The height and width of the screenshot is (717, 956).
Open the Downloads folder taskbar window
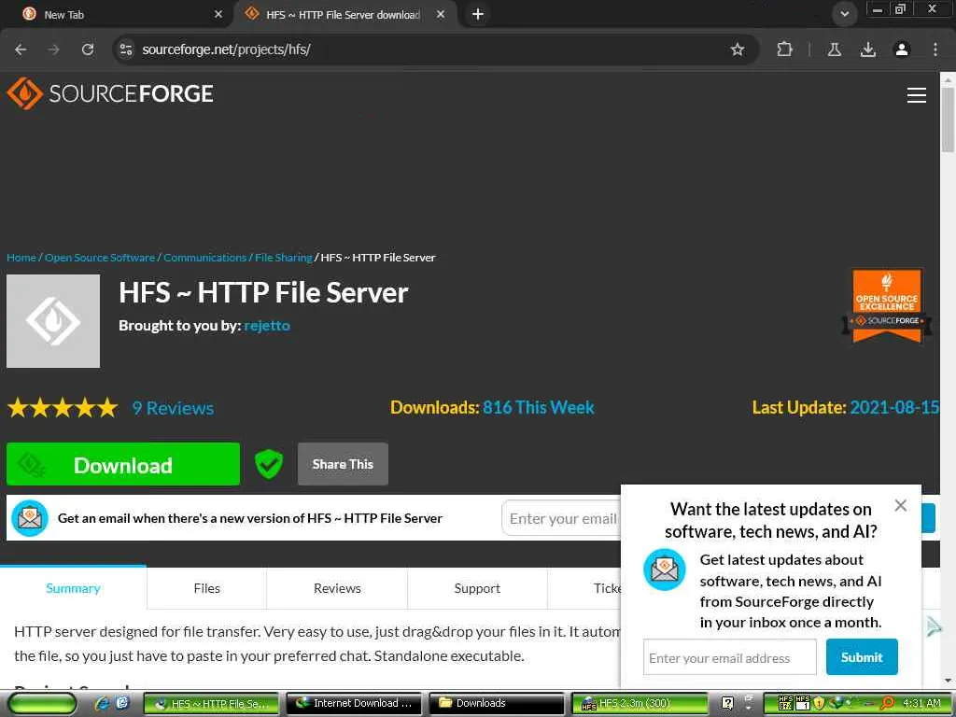point(497,704)
